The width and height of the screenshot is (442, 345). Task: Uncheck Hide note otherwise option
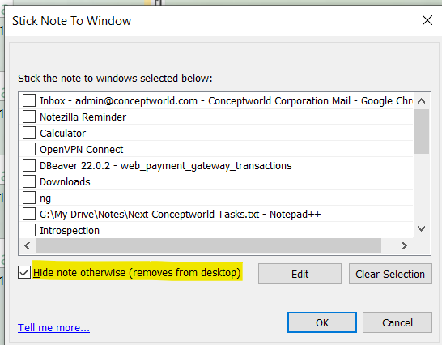(24, 272)
